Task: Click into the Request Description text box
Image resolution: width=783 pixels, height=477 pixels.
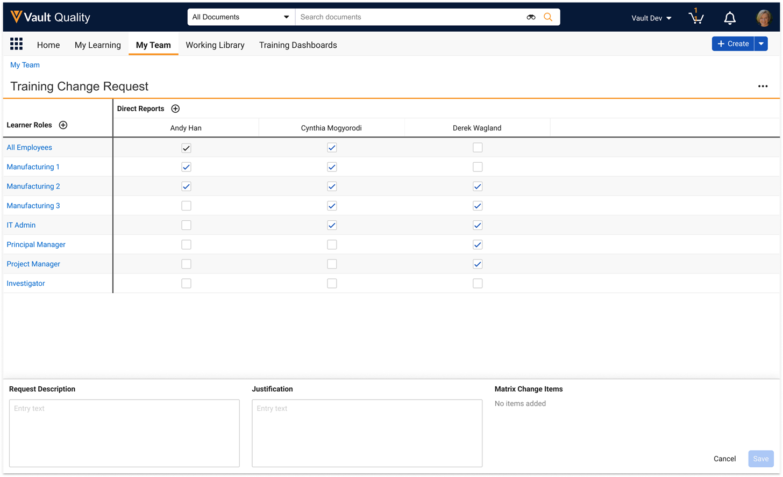Action: 124,433
